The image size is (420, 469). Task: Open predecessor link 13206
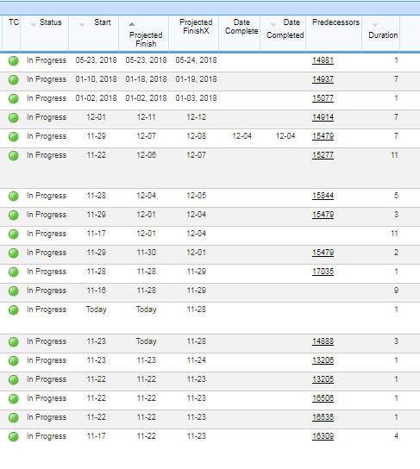coord(323,360)
